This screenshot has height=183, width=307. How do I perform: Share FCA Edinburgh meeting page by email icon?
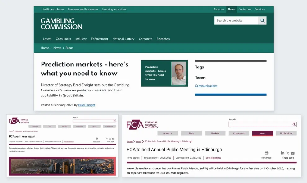(x=292, y=153)
